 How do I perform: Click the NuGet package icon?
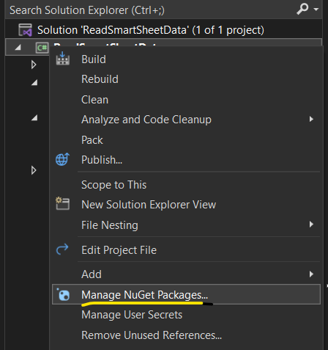click(x=63, y=294)
